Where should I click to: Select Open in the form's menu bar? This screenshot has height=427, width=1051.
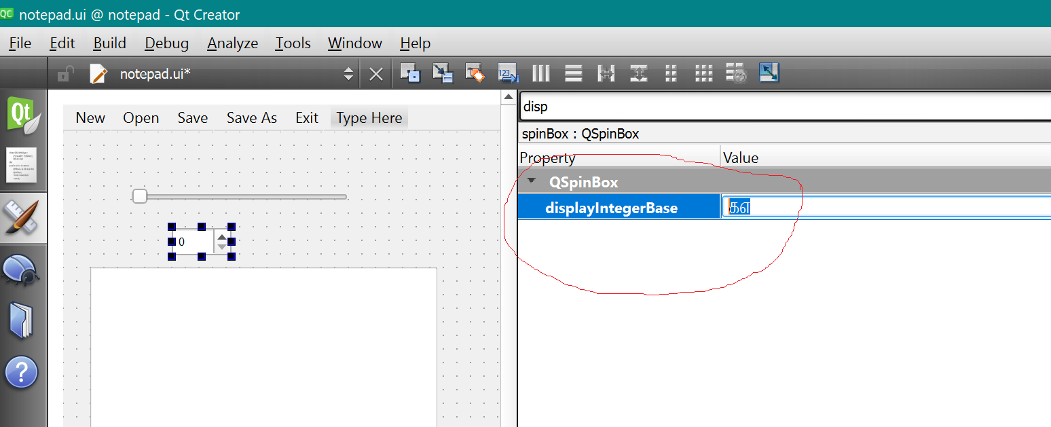click(141, 117)
